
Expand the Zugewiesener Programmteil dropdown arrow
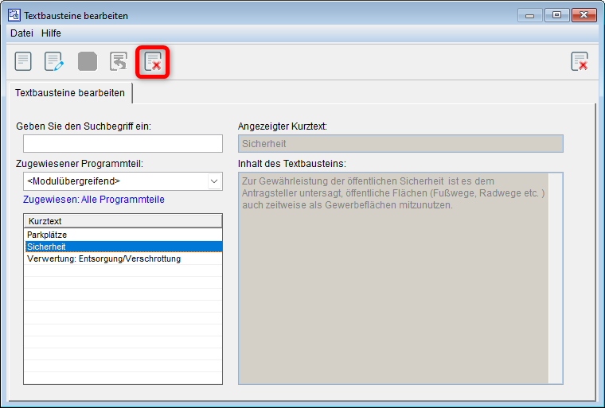(x=213, y=181)
